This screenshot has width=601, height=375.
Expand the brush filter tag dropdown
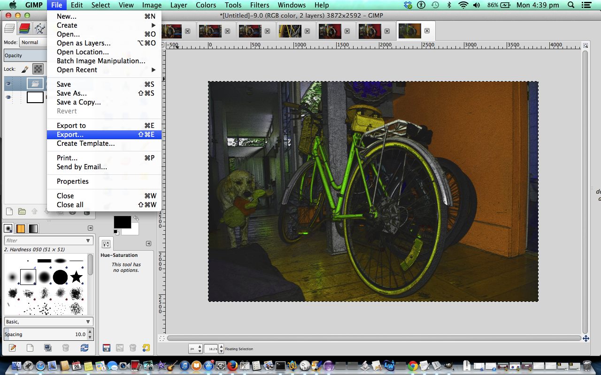point(88,240)
